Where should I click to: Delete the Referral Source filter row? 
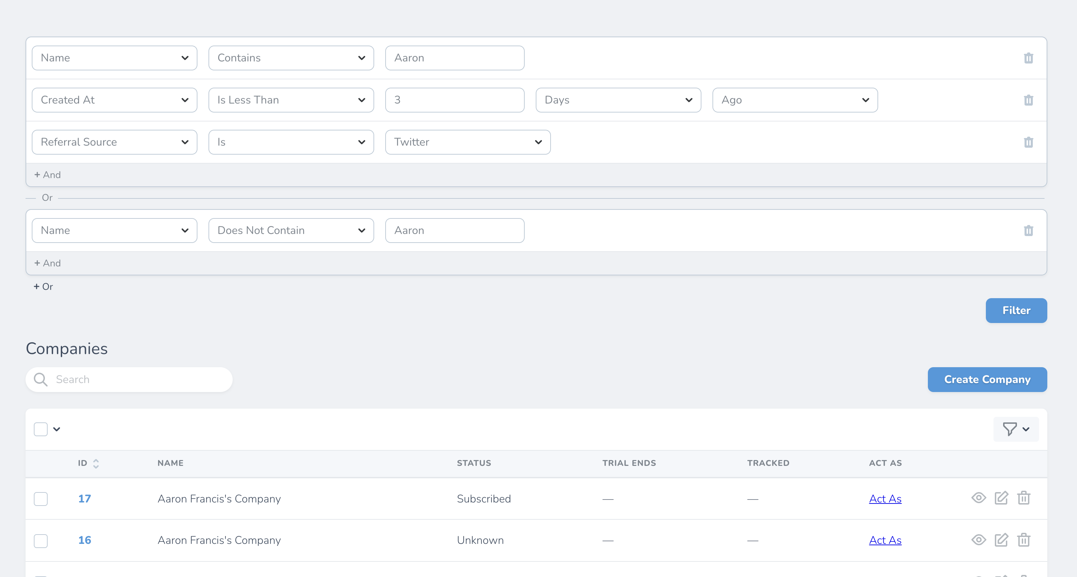point(1028,142)
